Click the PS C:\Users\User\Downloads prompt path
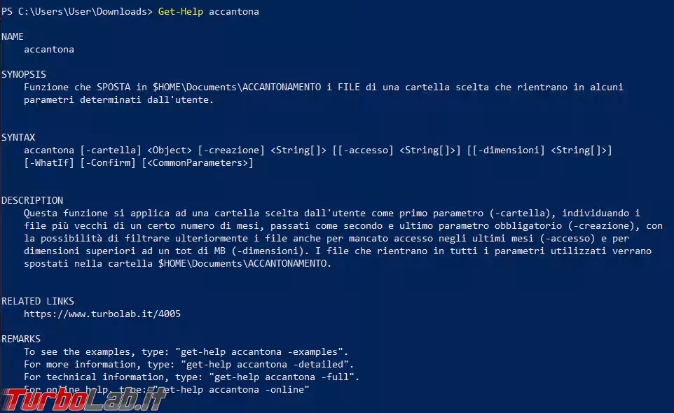This screenshot has height=413, width=674. coord(77,12)
